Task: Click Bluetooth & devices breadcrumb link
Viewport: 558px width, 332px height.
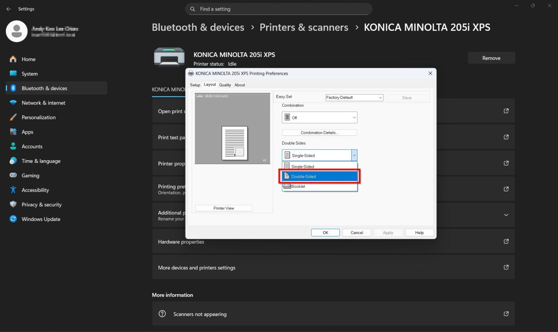Action: (198, 27)
